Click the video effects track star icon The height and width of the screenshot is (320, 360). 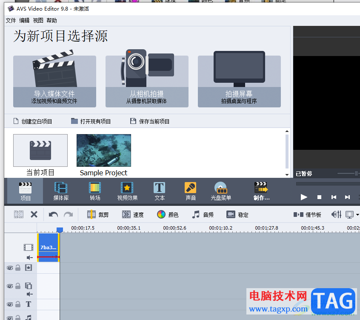[29, 267]
